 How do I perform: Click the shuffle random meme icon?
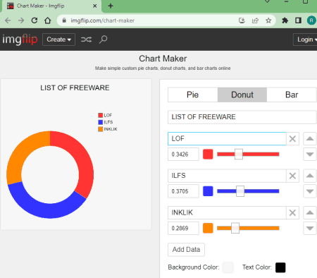coord(86,40)
